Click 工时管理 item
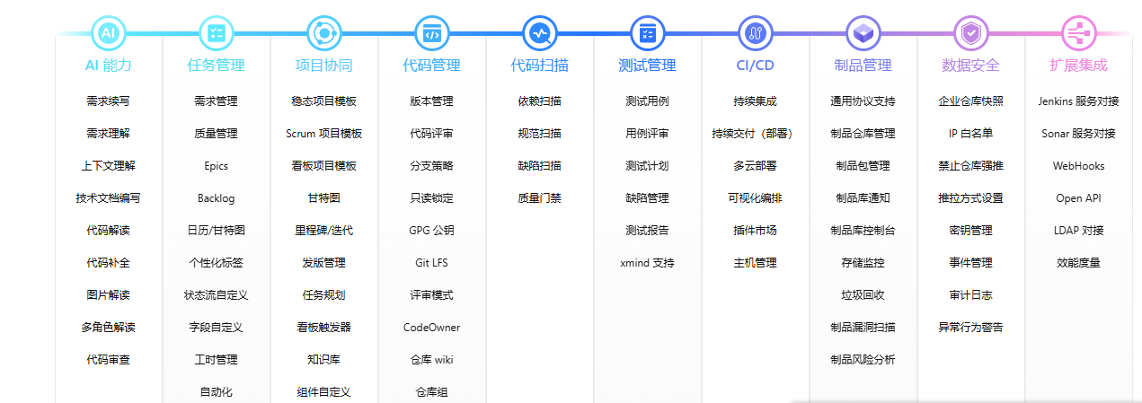This screenshot has height=403, width=1142. (x=216, y=360)
